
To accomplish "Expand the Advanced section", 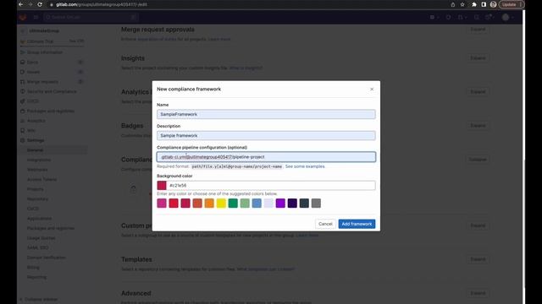I will tap(478, 293).
